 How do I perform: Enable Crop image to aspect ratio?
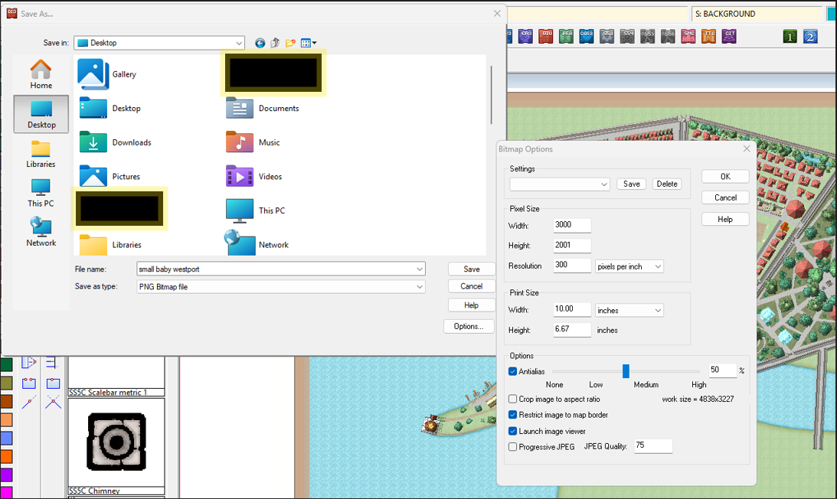point(513,399)
